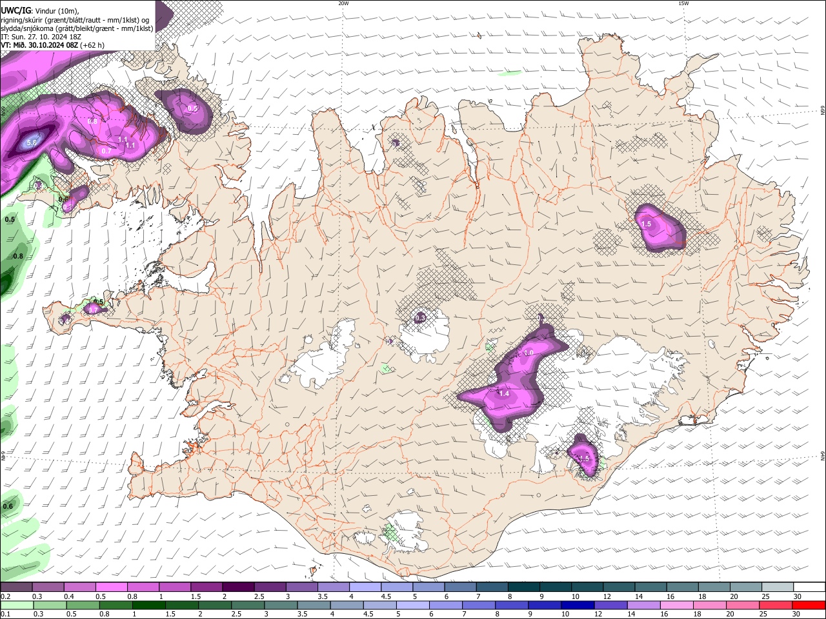Click the 0.3 value on the central glacier
The image size is (826, 619).
pyautogui.click(x=420, y=318)
